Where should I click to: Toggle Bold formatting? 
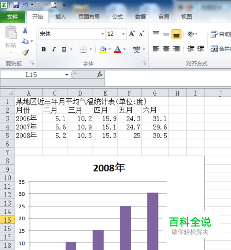click(x=44, y=49)
